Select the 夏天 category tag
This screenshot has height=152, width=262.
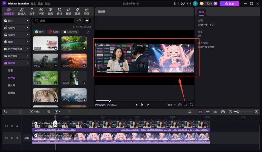(39, 32)
